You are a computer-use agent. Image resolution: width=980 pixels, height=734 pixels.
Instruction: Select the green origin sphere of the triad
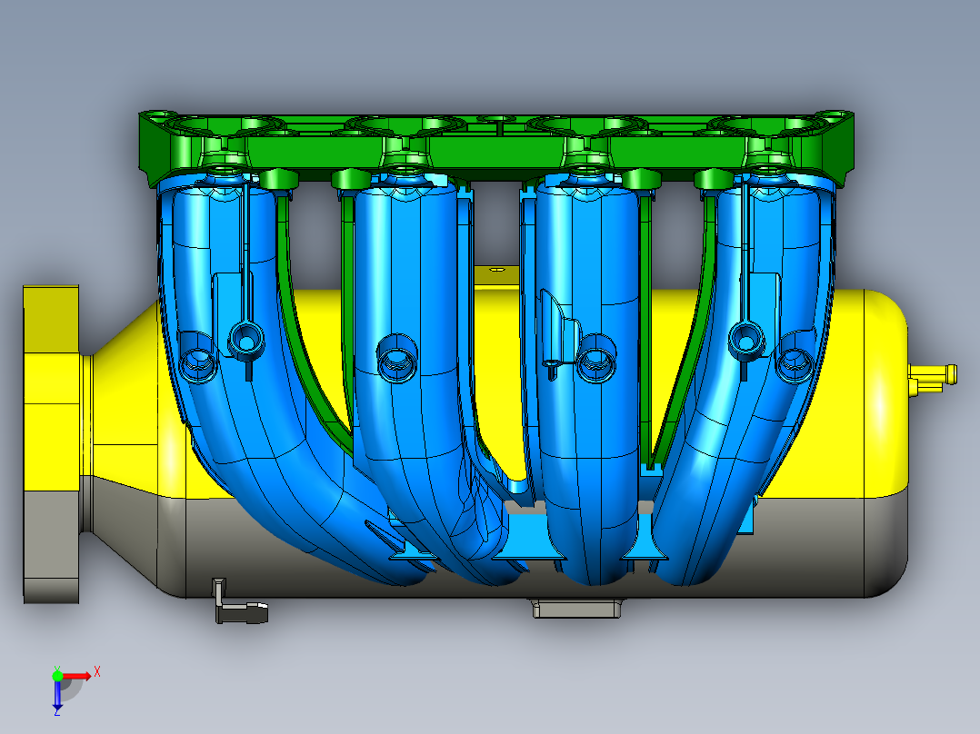pos(57,677)
